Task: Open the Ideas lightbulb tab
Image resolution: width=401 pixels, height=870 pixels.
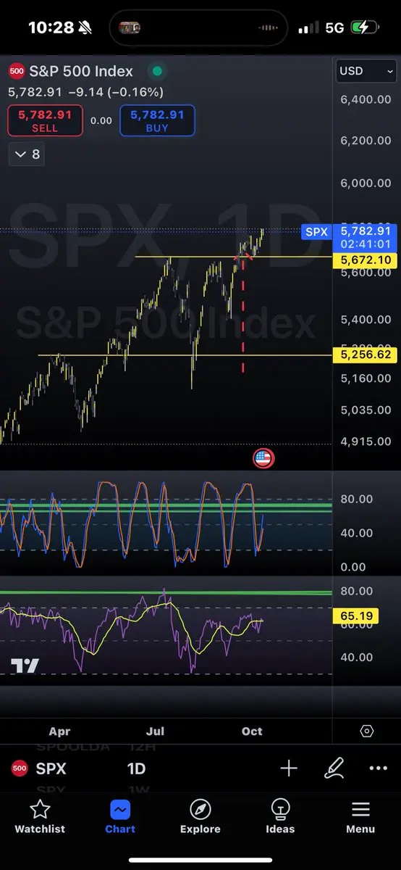Action: [280, 816]
